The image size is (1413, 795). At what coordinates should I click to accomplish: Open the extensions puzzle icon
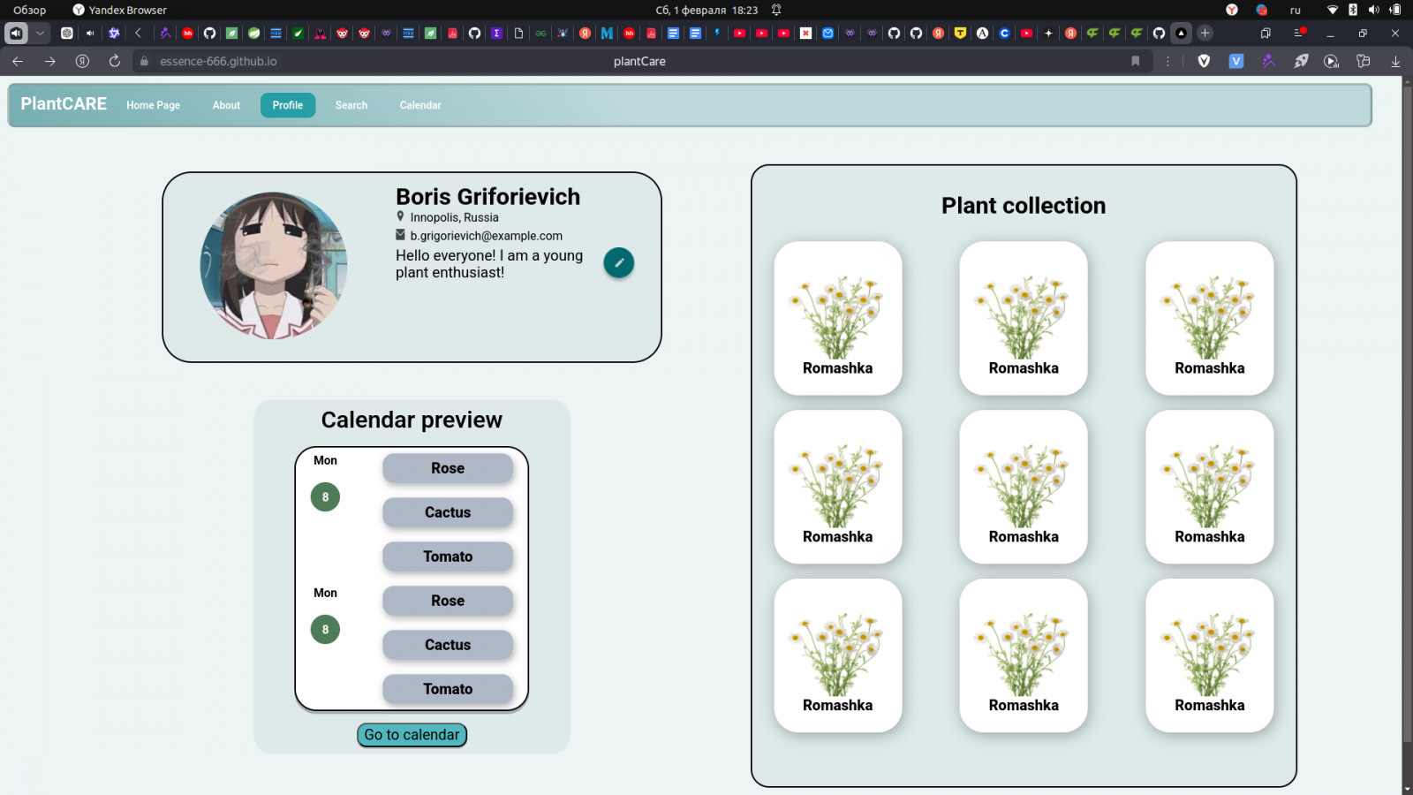pos(1364,61)
